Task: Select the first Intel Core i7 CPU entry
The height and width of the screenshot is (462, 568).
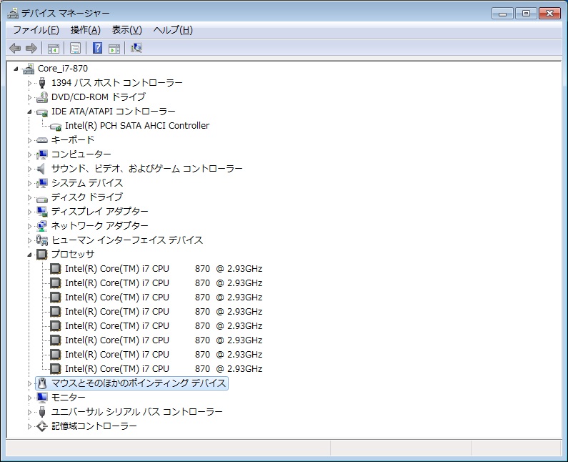Action: (164, 269)
